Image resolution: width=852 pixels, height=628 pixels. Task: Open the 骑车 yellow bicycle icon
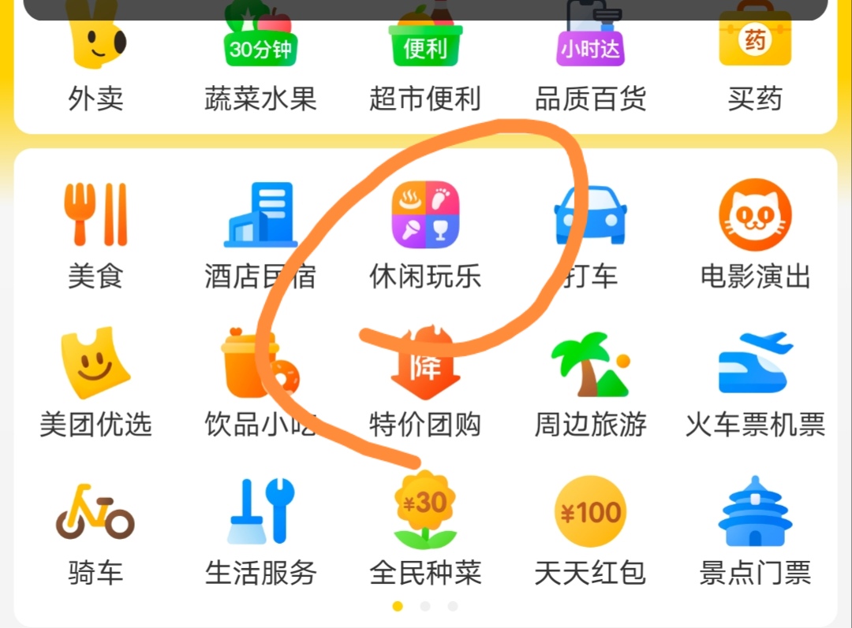point(95,511)
